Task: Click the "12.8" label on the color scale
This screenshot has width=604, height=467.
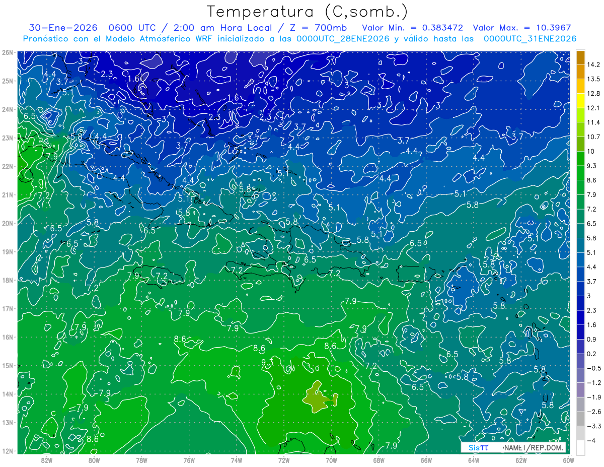Action: click(594, 94)
